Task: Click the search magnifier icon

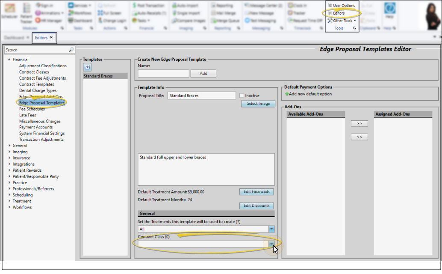Action: coord(71,50)
